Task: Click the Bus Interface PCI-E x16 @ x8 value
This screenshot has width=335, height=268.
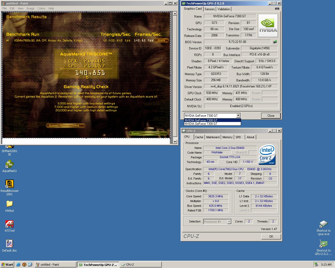Action: [259, 54]
